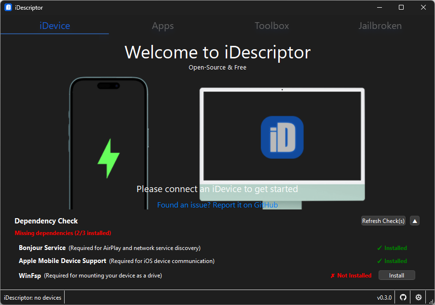Screen dimensions: 435x305
Task: Install the WinFsp dependency
Action: 396,275
